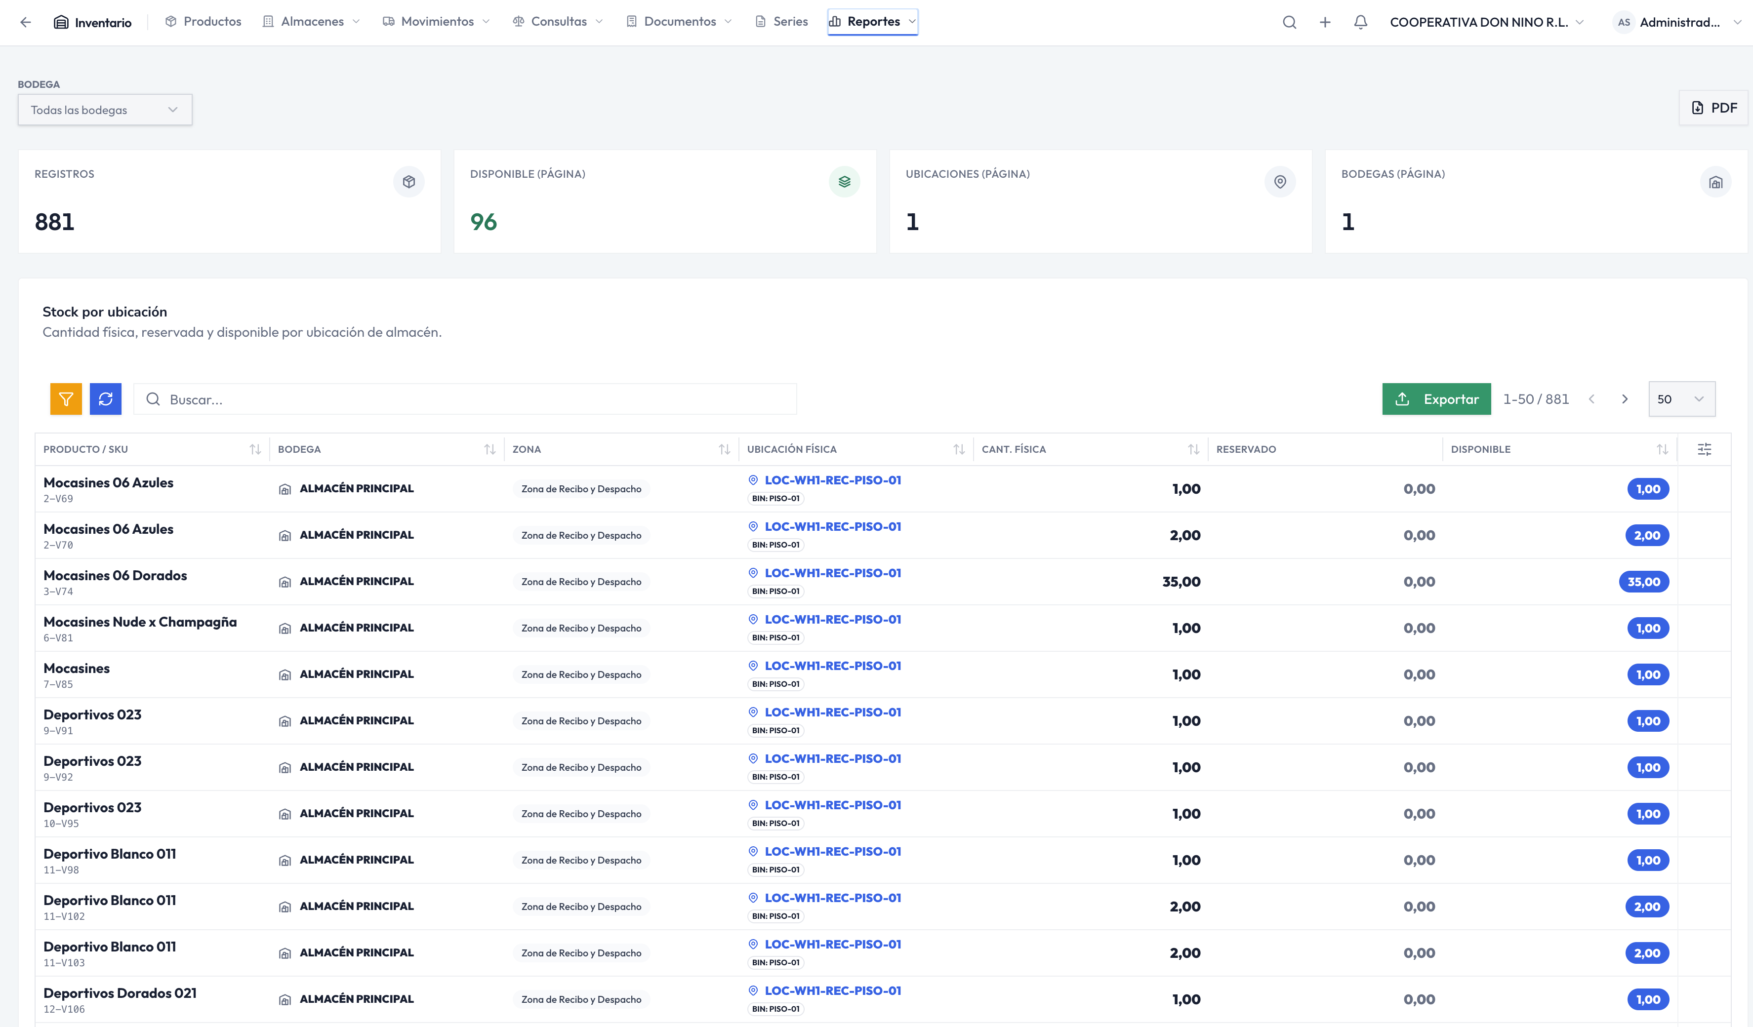The image size is (1753, 1027).
Task: Open notifications bell icon
Action: tap(1361, 22)
